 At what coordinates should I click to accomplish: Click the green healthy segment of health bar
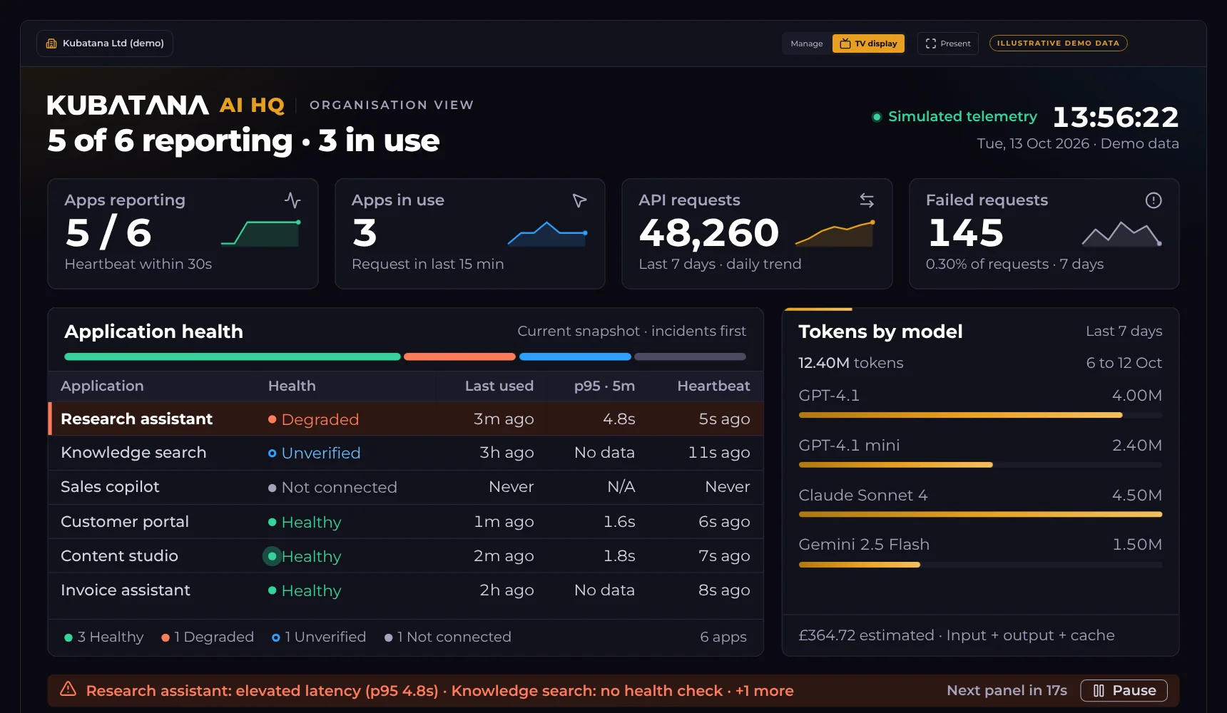pyautogui.click(x=233, y=356)
